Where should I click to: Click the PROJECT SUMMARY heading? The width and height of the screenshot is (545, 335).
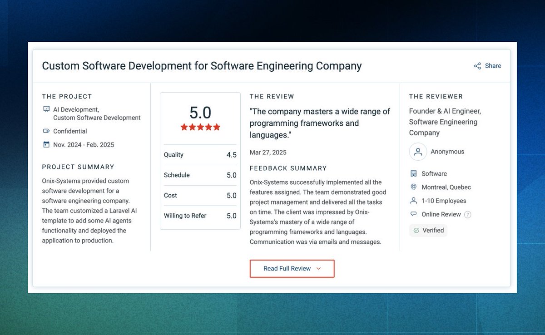click(78, 167)
